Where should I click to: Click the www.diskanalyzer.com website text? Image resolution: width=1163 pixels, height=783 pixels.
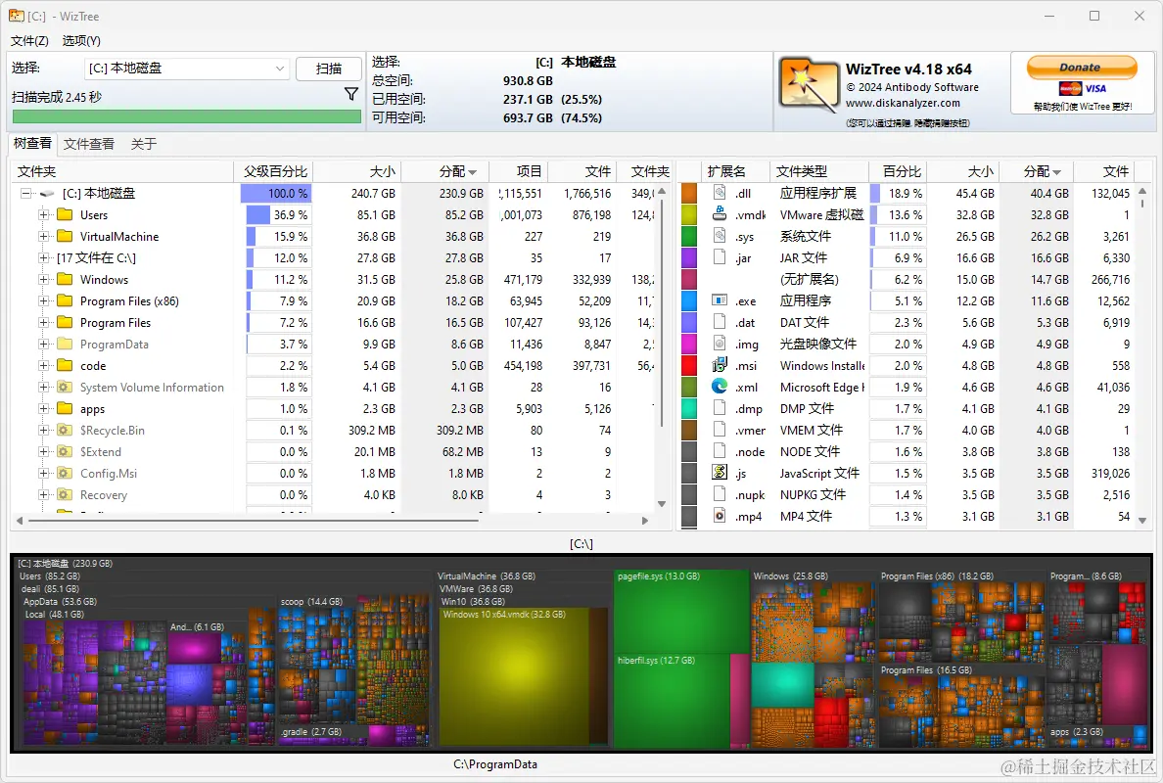click(903, 103)
